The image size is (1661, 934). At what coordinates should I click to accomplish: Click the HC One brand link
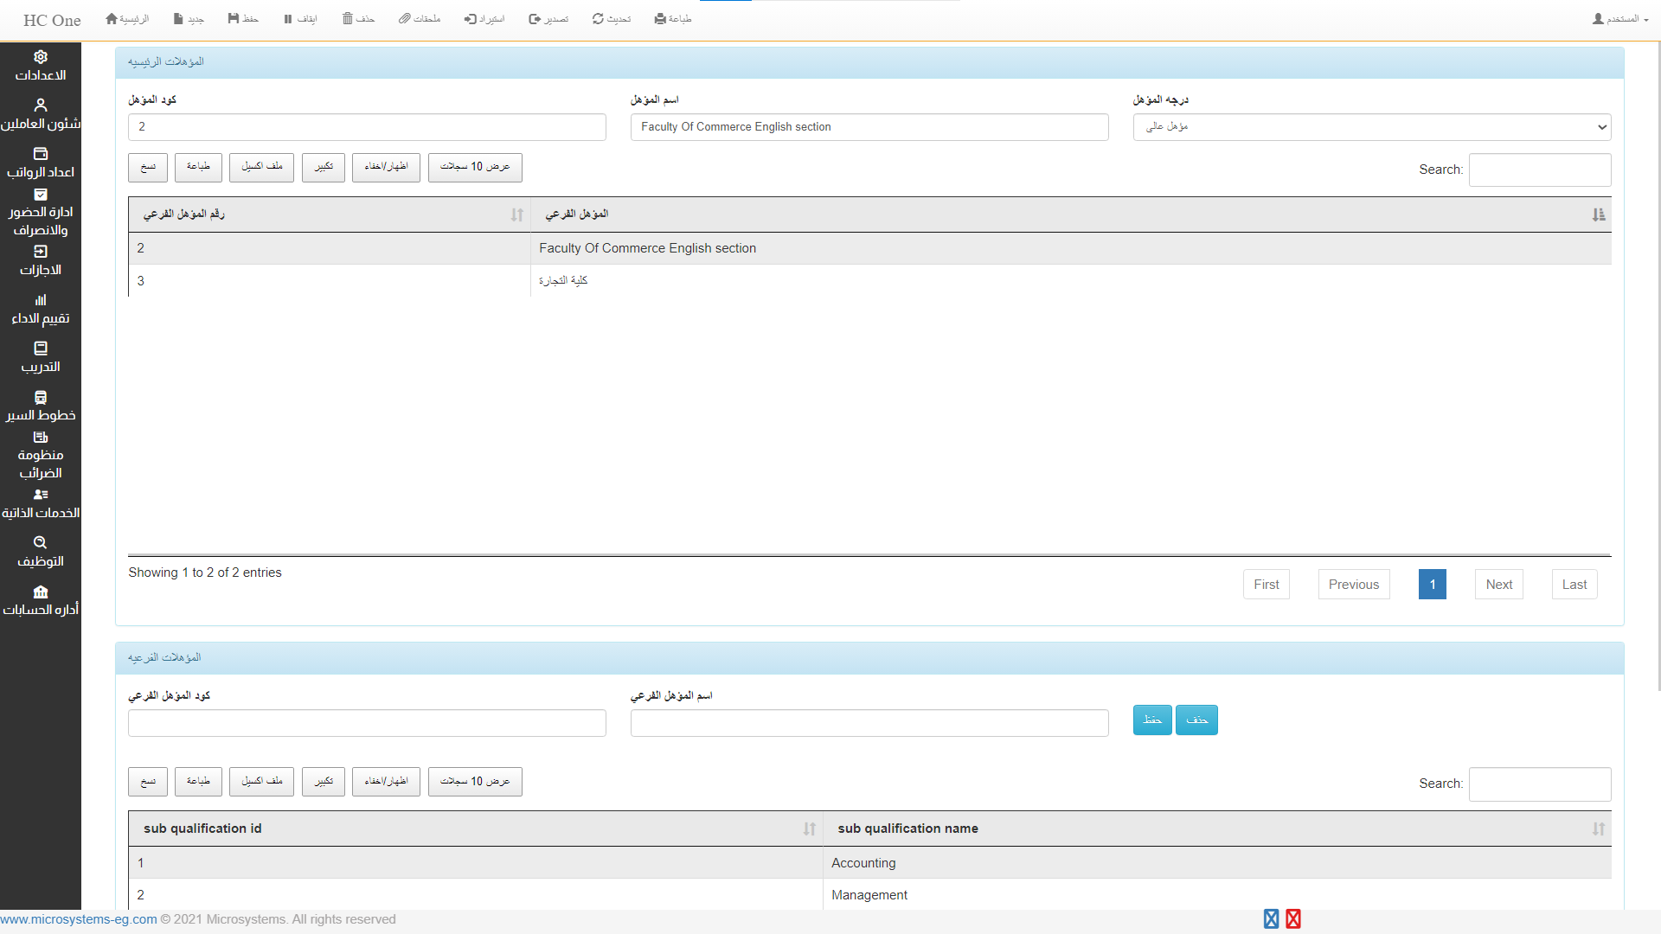pyautogui.click(x=52, y=21)
